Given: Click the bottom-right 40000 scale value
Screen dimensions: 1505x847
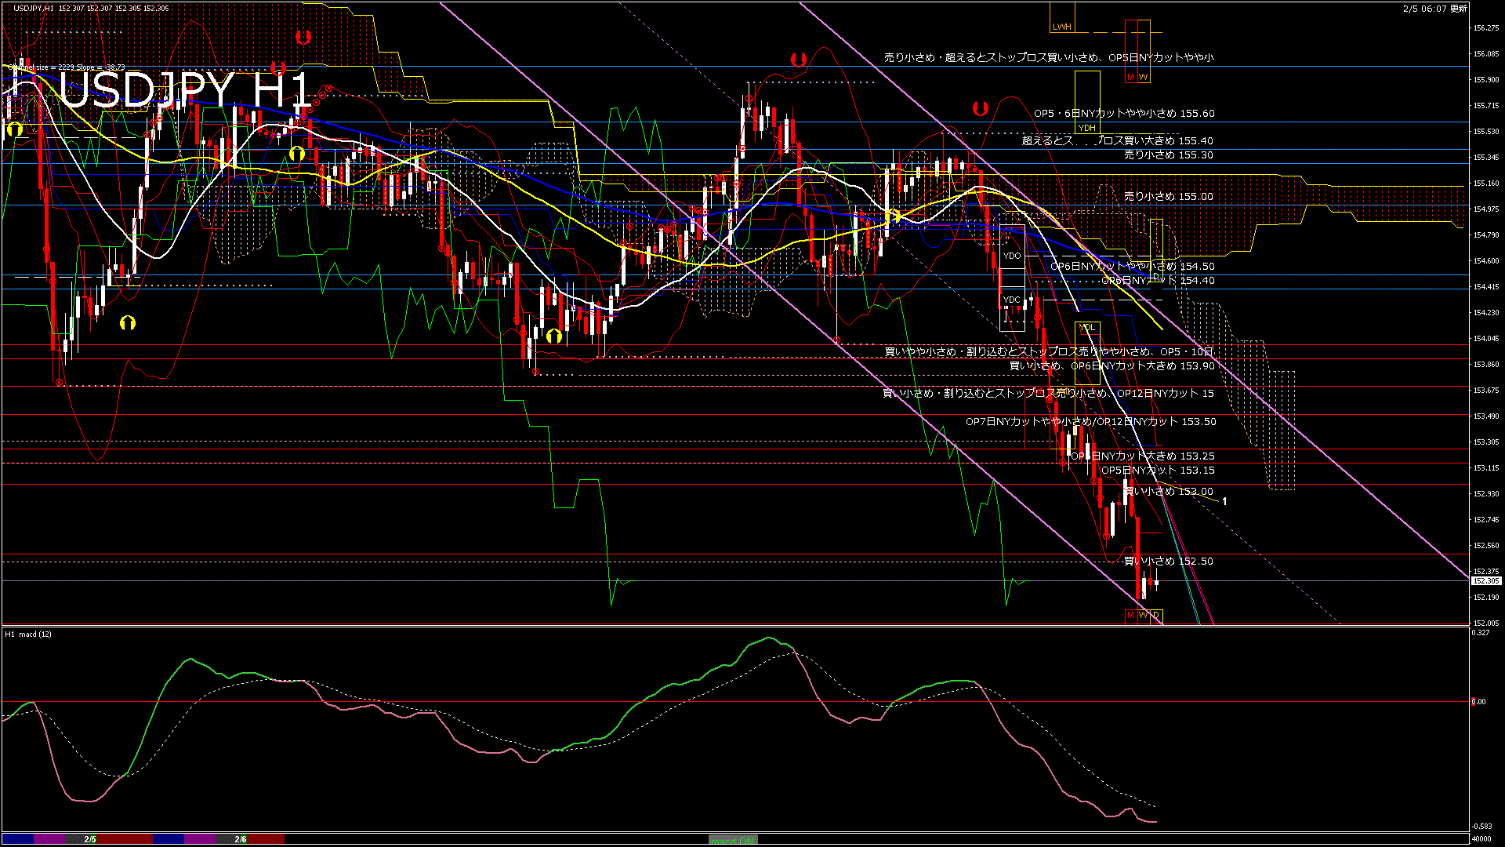Looking at the screenshot, I should point(1481,838).
